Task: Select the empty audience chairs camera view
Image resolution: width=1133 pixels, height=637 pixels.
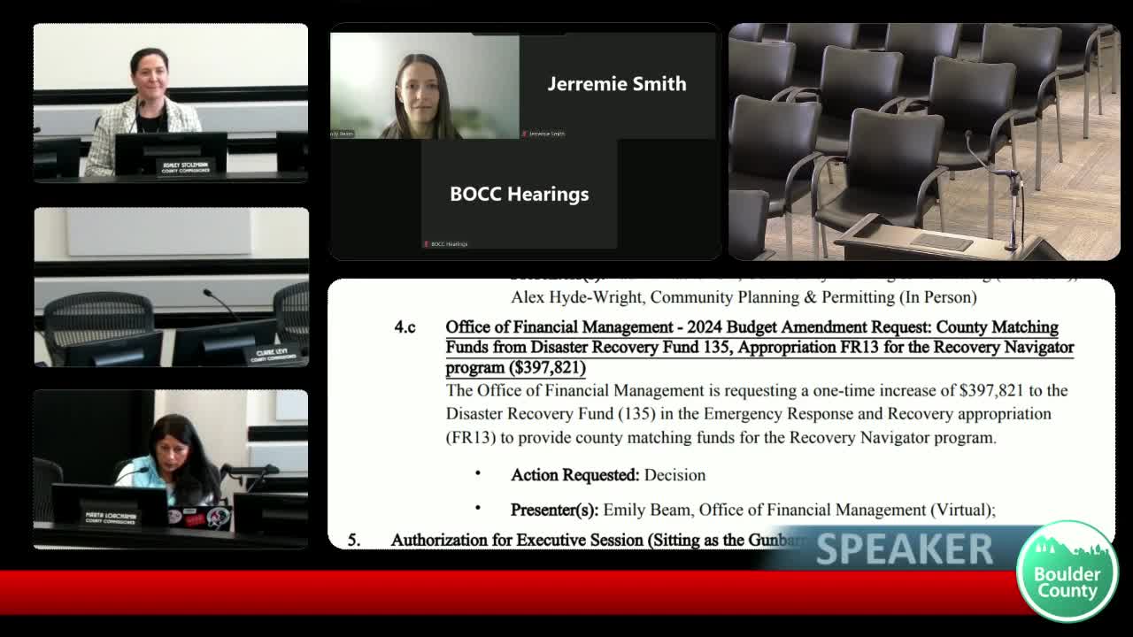Action: (x=924, y=142)
